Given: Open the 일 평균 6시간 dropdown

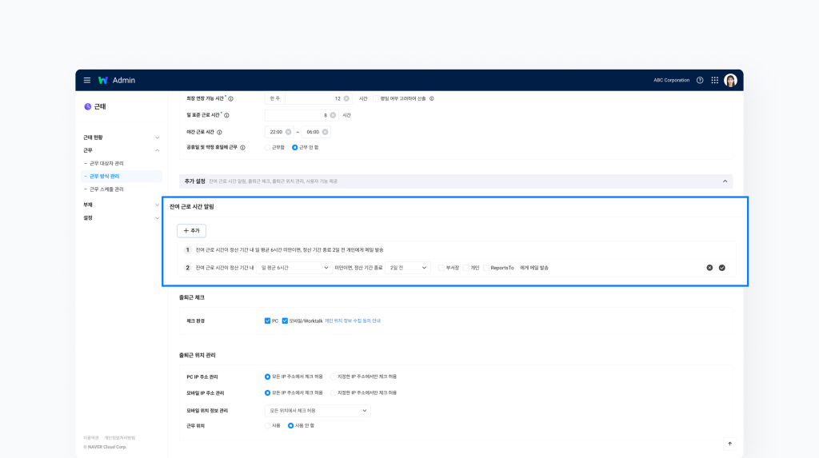Looking at the screenshot, I should [x=294, y=268].
